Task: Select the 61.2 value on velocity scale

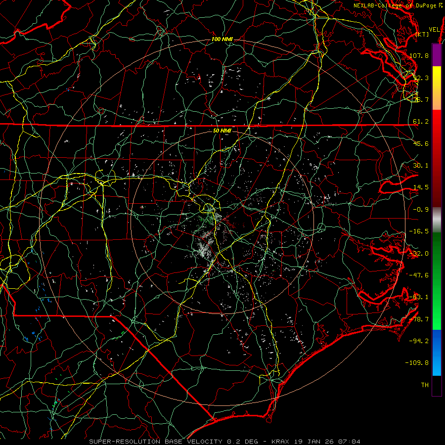Action: [421, 122]
